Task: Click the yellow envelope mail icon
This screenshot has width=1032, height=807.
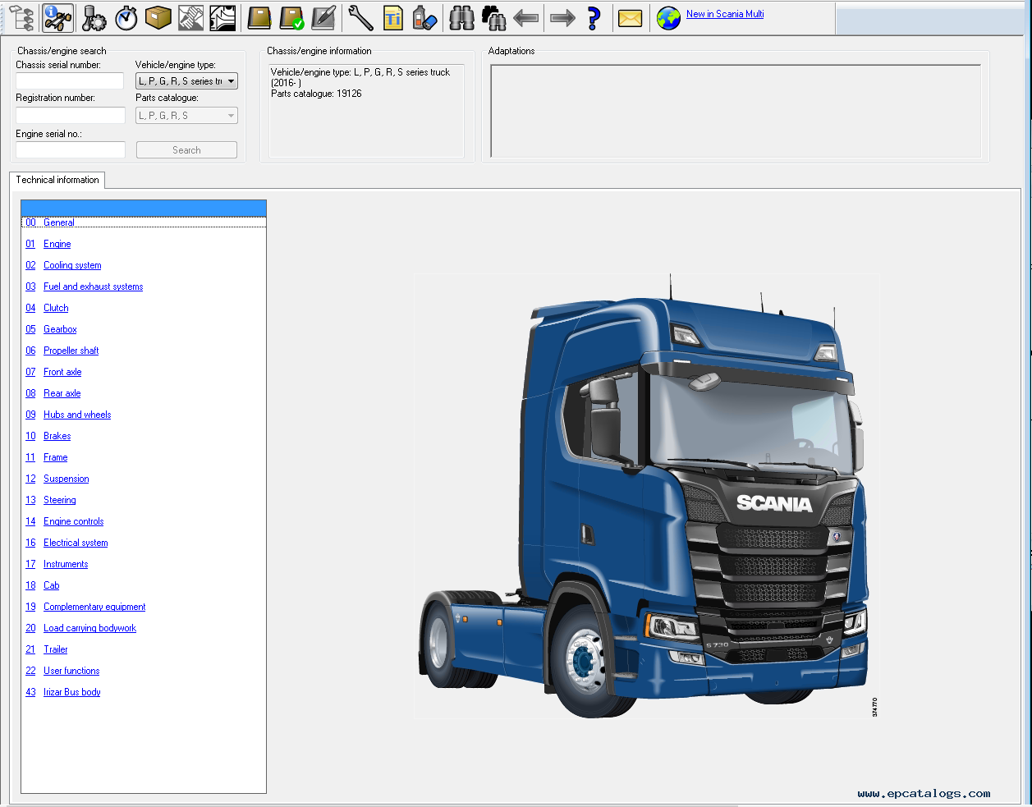Action: pyautogui.click(x=630, y=17)
